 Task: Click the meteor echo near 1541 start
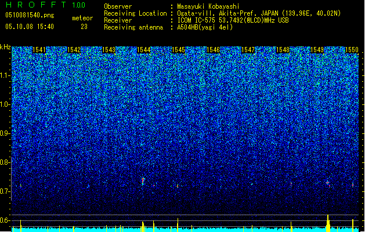click(21, 186)
